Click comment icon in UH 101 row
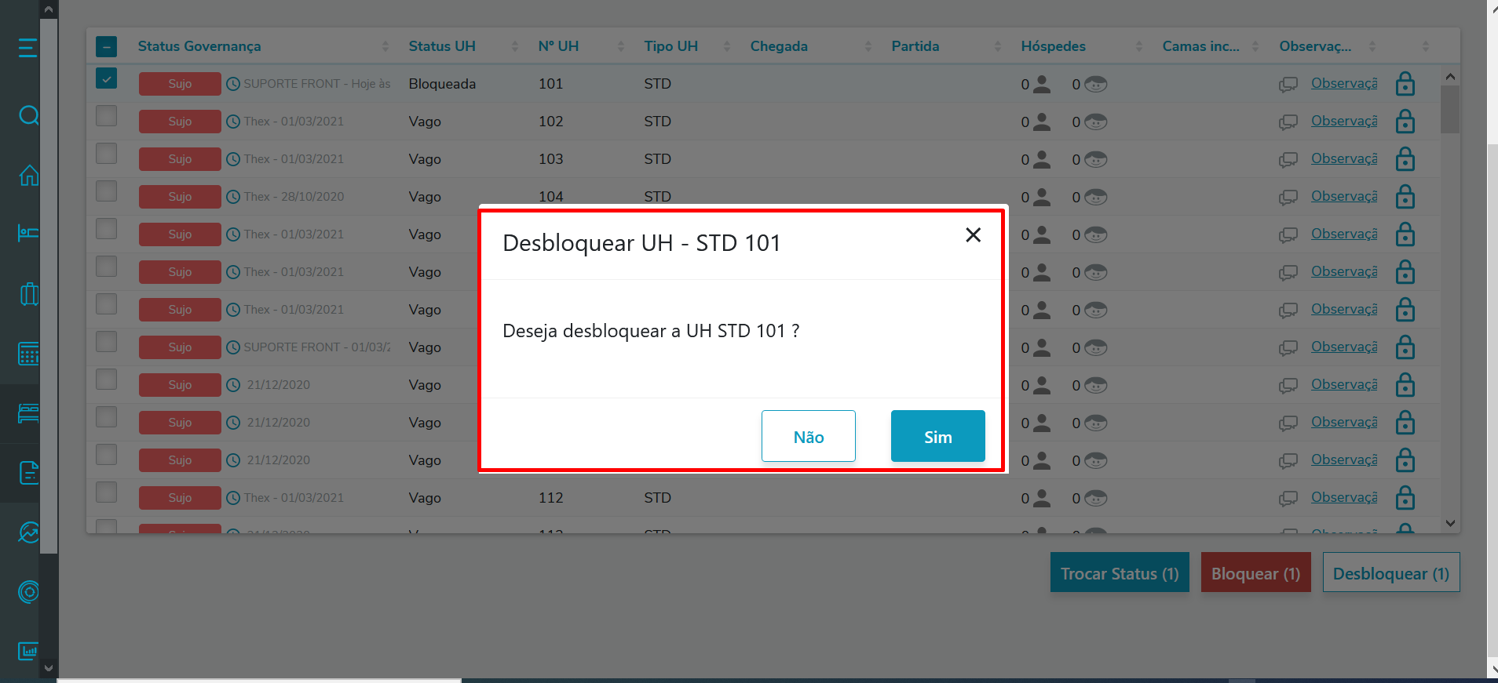 coord(1288,84)
